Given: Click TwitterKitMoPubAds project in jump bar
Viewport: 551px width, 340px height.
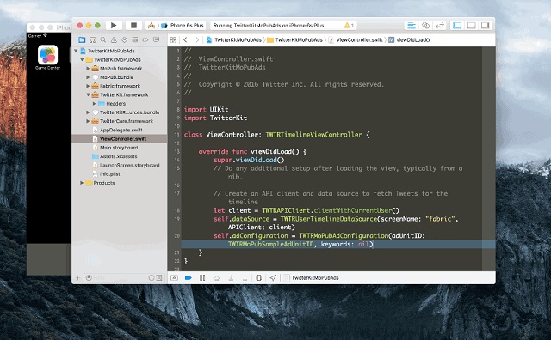Looking at the screenshot, I should point(234,40).
